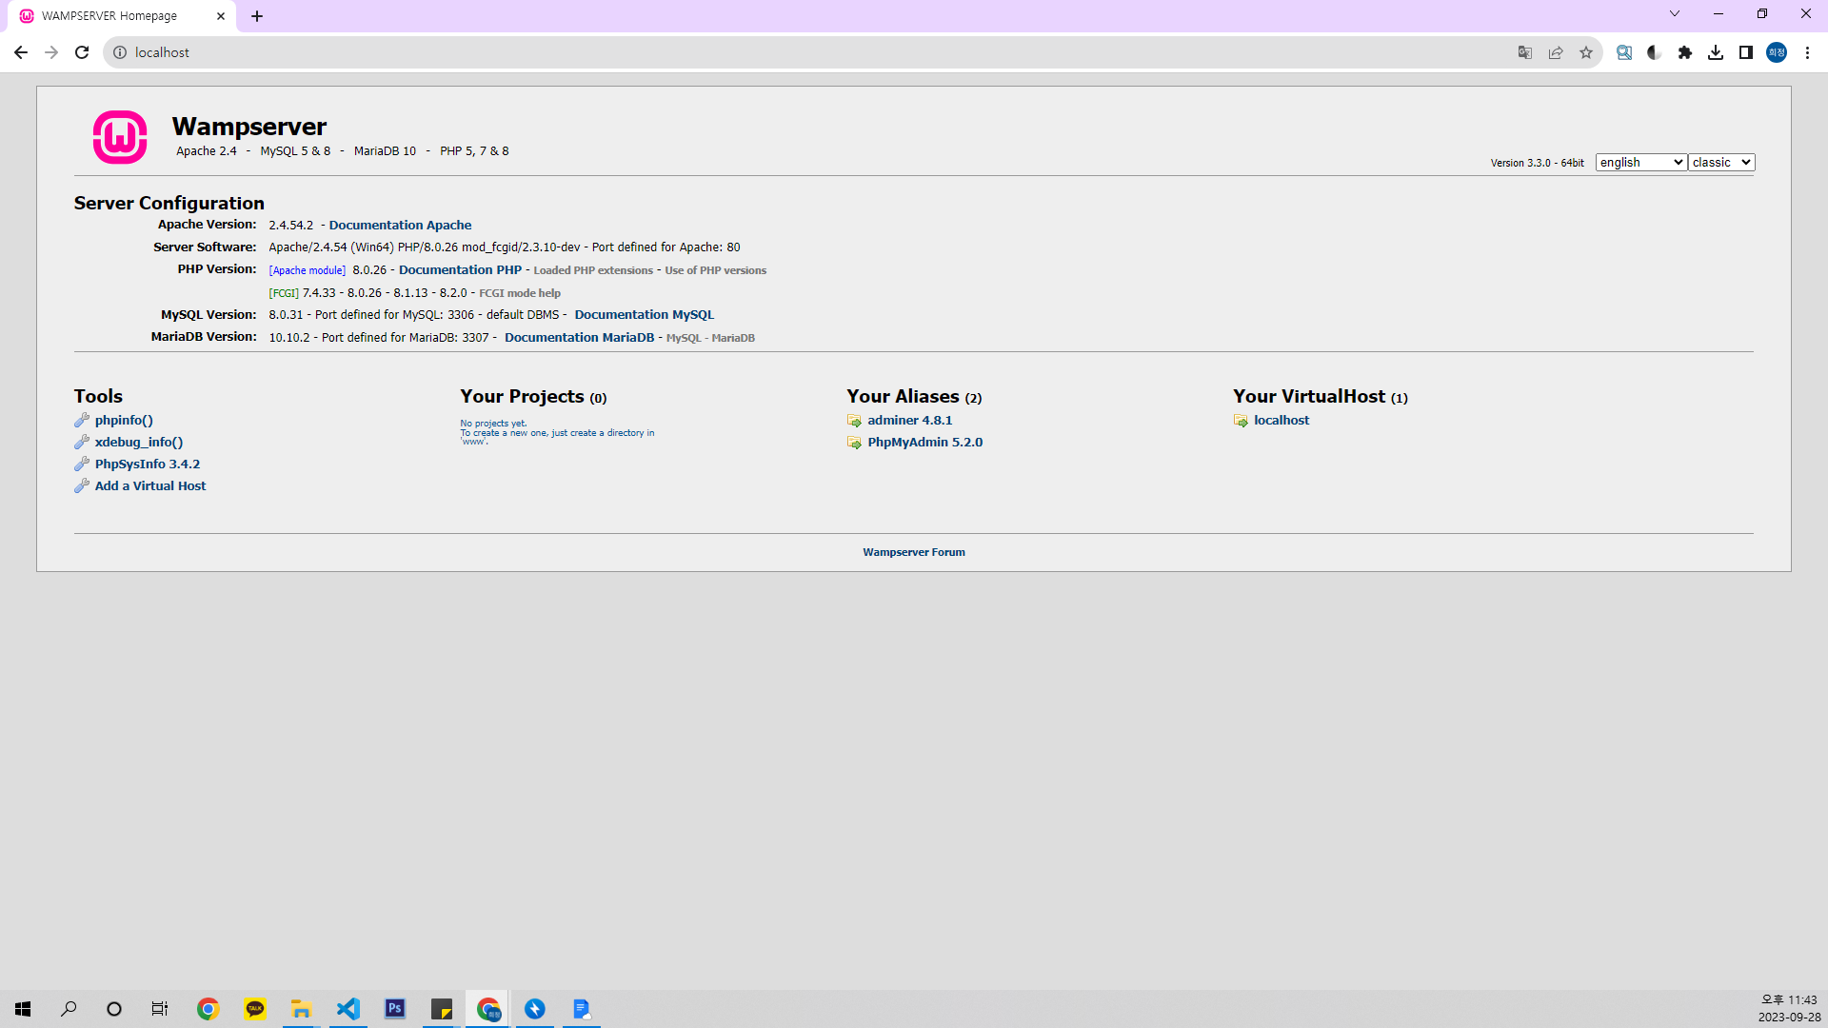Screen dimensions: 1828x1028
Task: Click the folder icon beside localhost virtualhost
Action: (x=1241, y=421)
